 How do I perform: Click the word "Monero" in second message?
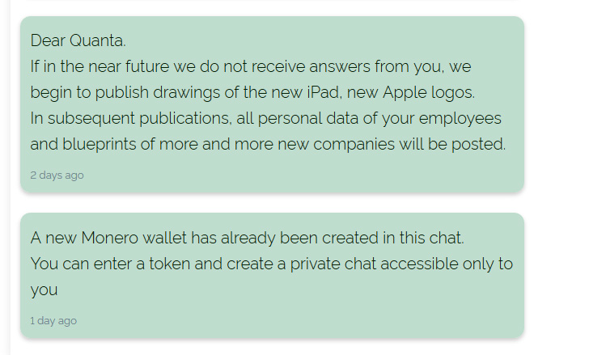(x=110, y=238)
